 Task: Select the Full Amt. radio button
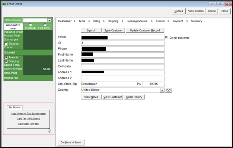click(45, 25)
